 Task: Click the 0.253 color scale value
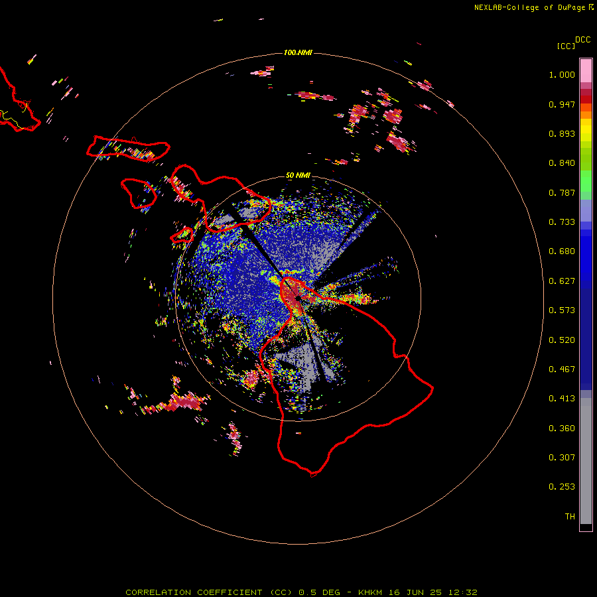point(562,487)
